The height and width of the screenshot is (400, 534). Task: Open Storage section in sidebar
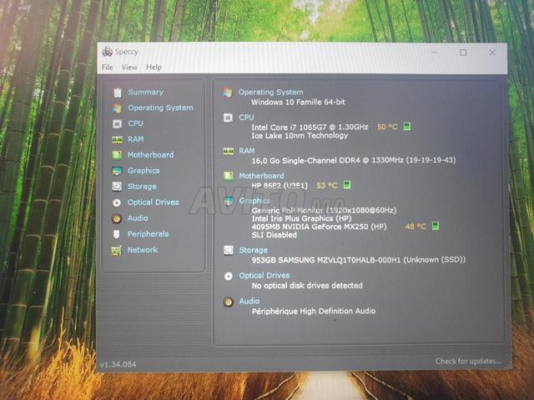(142, 187)
